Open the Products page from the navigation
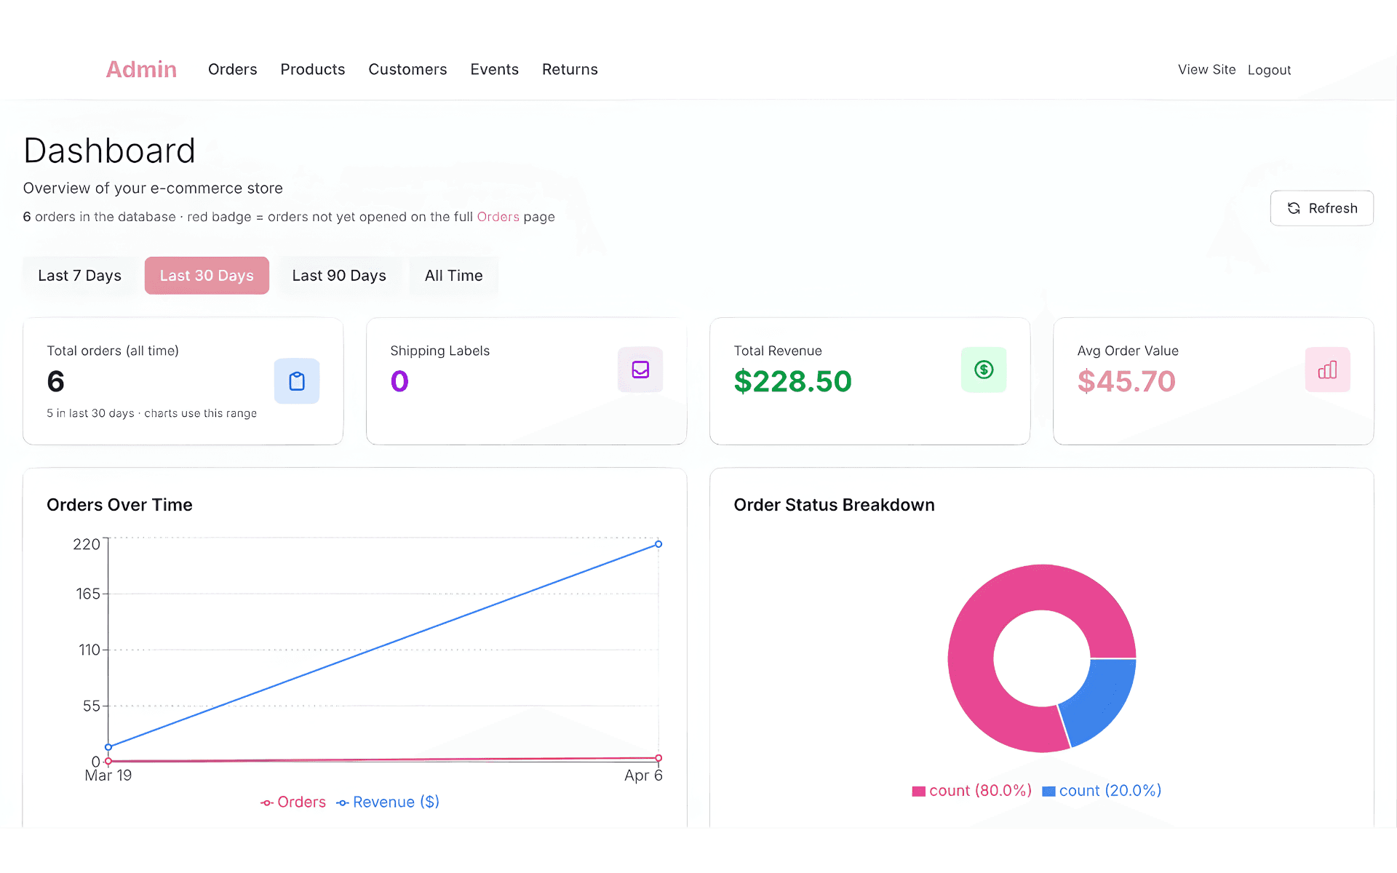The width and height of the screenshot is (1397, 873). coord(312,69)
